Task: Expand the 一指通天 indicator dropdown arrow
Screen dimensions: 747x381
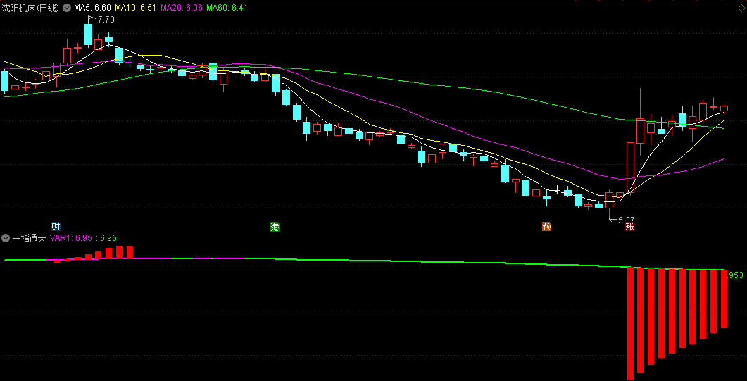Action: tap(6, 238)
